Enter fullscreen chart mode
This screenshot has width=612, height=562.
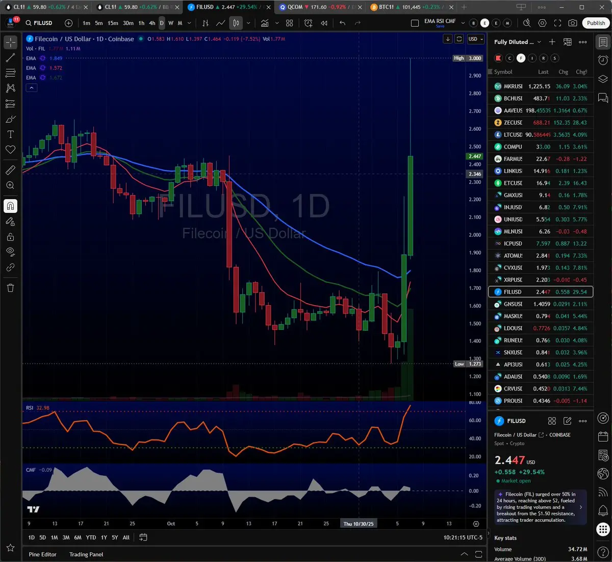(557, 23)
